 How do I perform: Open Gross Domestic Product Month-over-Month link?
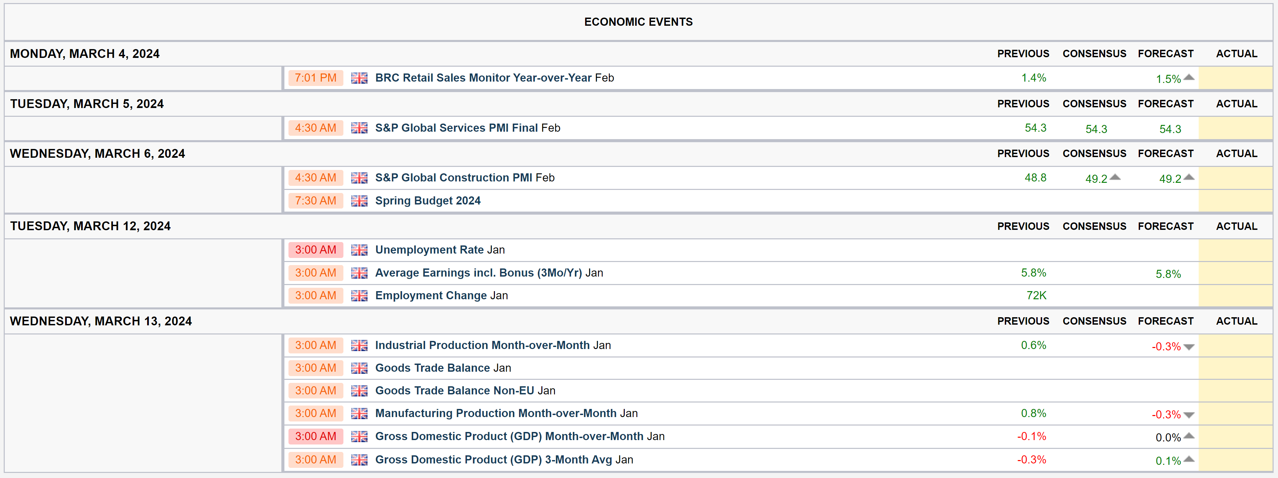tap(509, 436)
